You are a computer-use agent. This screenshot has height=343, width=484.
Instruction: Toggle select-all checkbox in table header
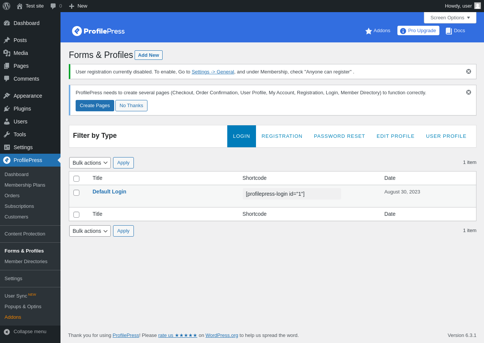76,179
